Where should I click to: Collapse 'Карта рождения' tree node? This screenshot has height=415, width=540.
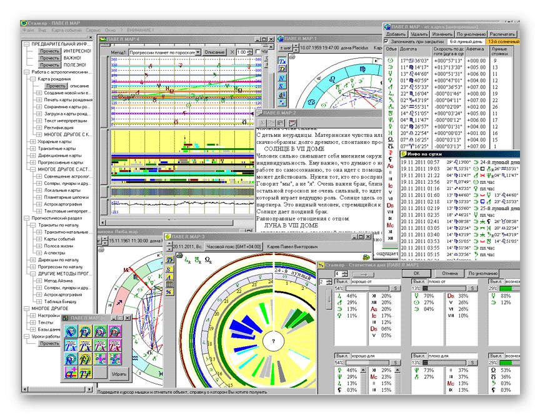[x=32, y=79]
